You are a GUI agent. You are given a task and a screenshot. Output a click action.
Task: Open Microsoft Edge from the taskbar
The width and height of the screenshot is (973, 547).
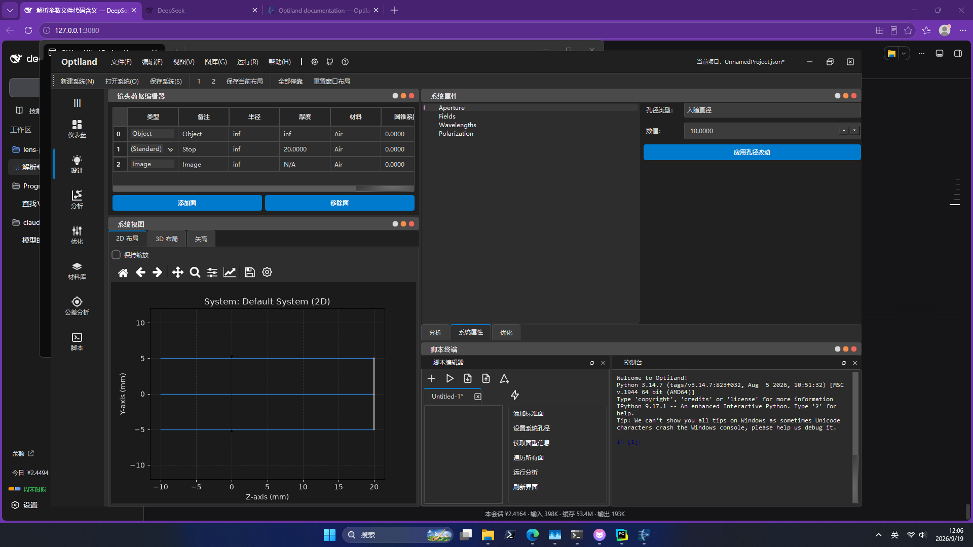click(533, 535)
